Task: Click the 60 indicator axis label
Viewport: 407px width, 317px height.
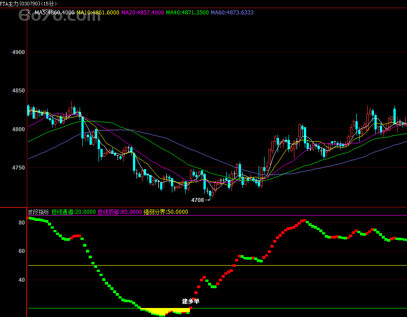Action: click(22, 251)
